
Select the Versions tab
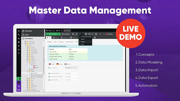tap(73, 37)
